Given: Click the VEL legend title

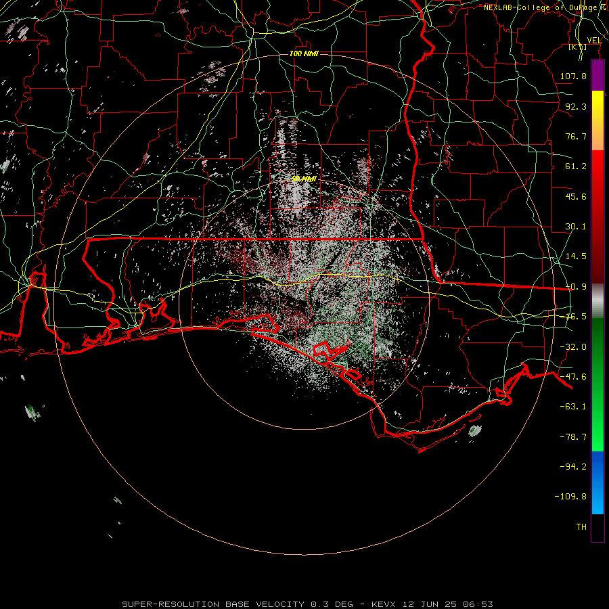Looking at the screenshot, I should coord(594,41).
